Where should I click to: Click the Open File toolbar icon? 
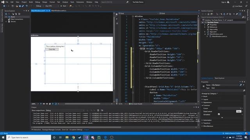17,6
